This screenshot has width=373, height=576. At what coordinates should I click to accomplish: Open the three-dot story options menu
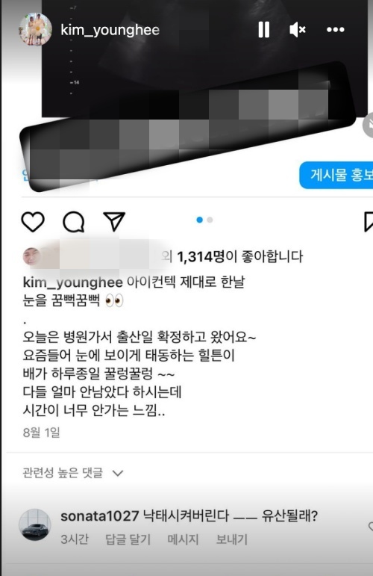[x=336, y=30]
